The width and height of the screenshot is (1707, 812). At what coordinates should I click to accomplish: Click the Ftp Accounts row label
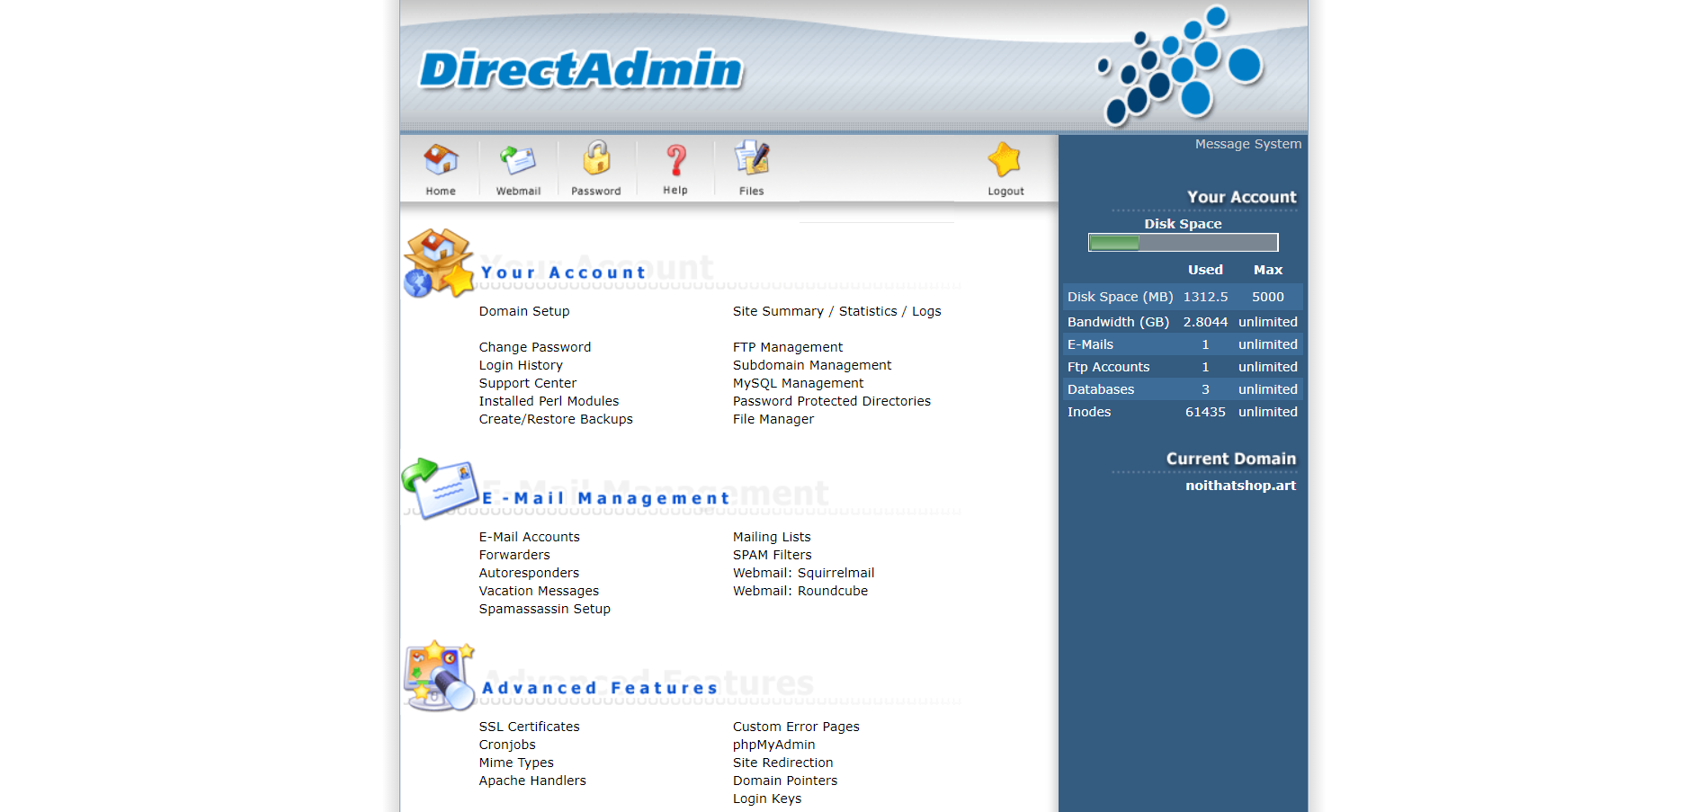1108,367
